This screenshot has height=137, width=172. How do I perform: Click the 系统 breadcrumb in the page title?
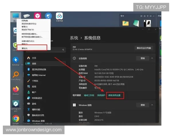tap(74, 38)
